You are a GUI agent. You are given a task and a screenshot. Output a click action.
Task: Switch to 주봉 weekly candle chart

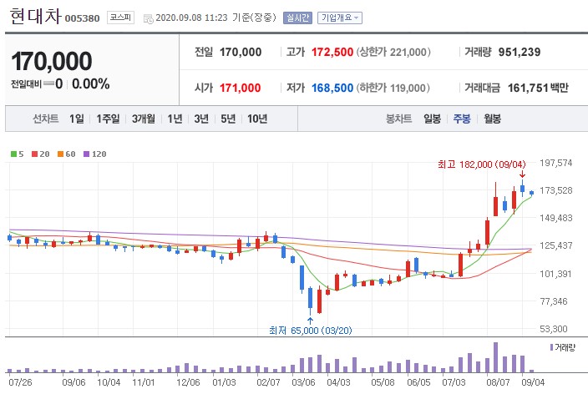[x=462, y=119]
